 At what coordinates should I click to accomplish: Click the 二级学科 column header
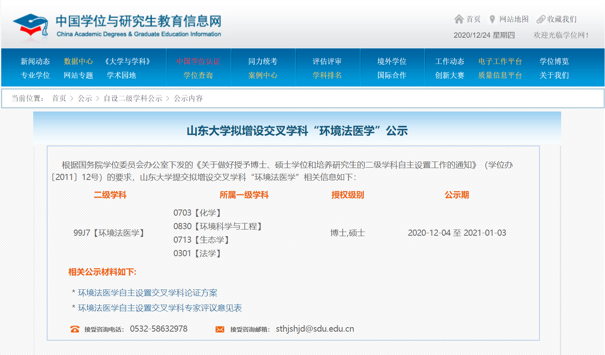110,195
